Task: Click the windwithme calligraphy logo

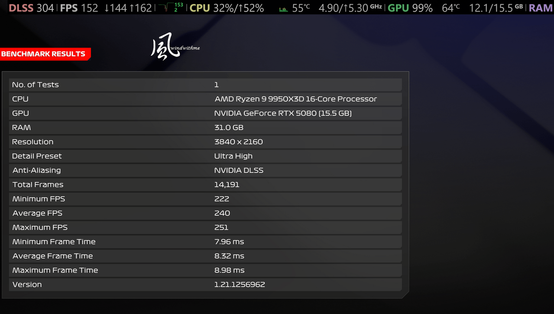Action: tap(175, 47)
